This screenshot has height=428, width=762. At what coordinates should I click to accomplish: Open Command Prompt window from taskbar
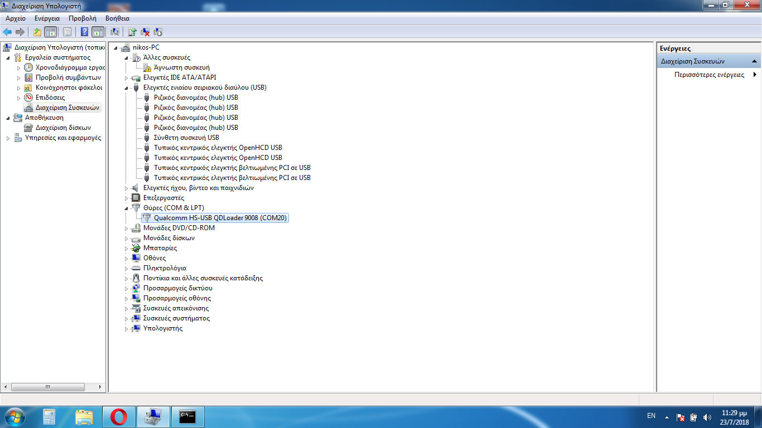(x=187, y=416)
